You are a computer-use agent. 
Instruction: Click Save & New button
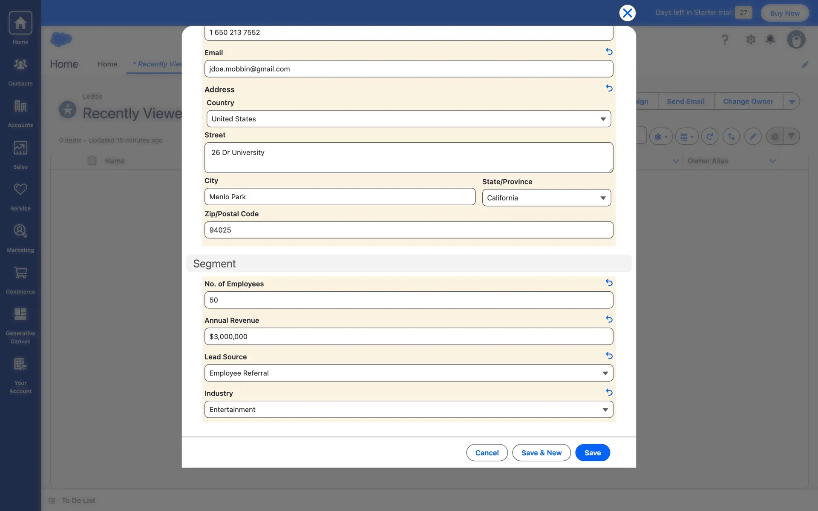coord(541,453)
